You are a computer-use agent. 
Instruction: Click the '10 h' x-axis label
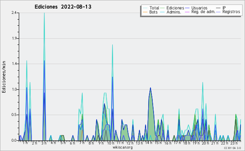[111, 143]
